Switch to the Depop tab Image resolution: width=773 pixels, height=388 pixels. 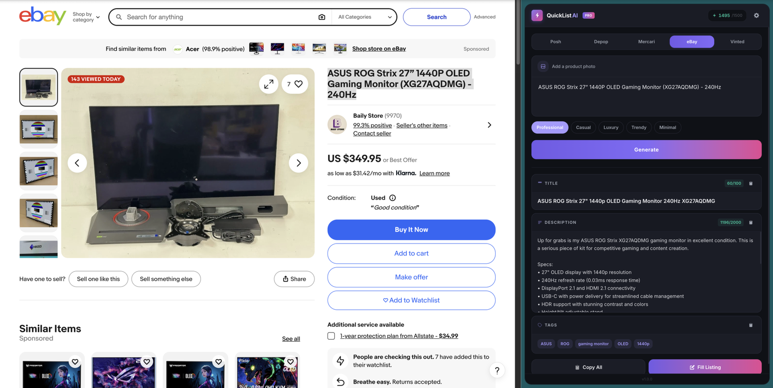click(x=601, y=42)
